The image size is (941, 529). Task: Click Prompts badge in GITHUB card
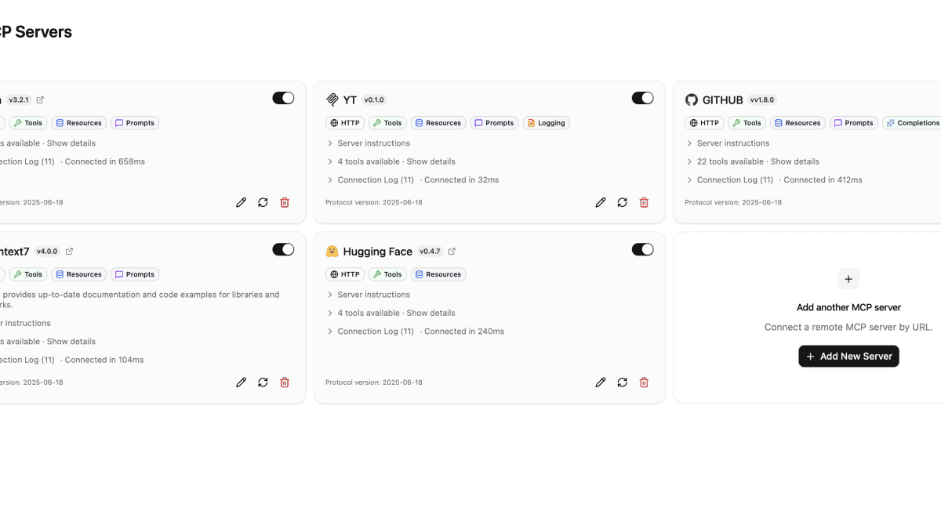[x=854, y=123]
